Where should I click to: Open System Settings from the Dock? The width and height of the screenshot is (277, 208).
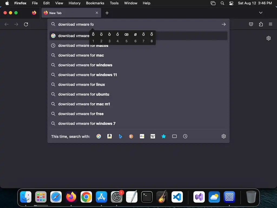click(117, 197)
